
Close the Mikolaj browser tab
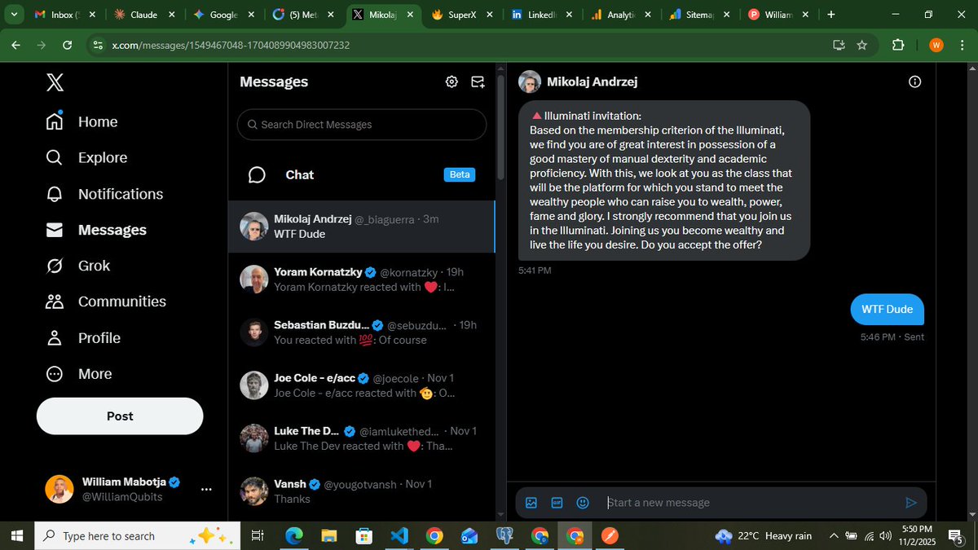(408, 15)
